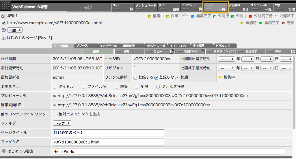The width and height of the screenshot is (296, 159).
Task: Click the clipboard icon on コピー button
Action: tap(172, 51)
